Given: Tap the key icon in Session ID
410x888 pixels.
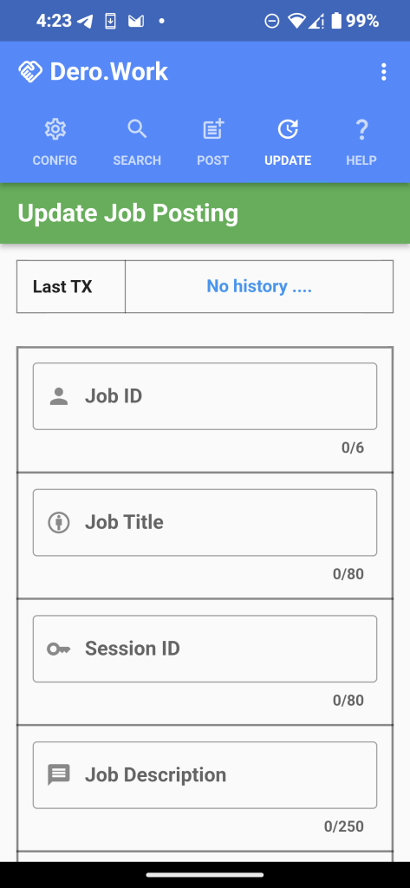Looking at the screenshot, I should (x=58, y=649).
